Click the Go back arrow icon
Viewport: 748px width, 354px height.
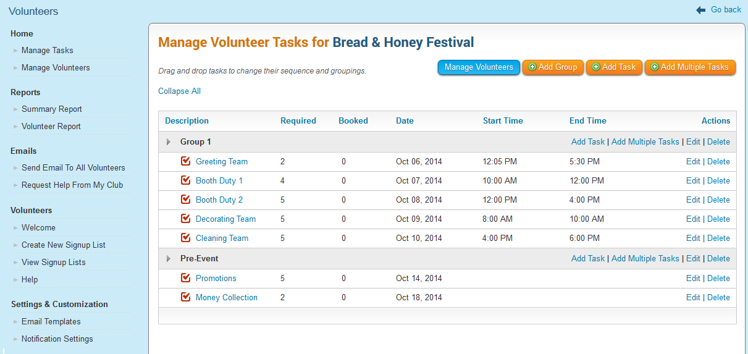pyautogui.click(x=700, y=10)
